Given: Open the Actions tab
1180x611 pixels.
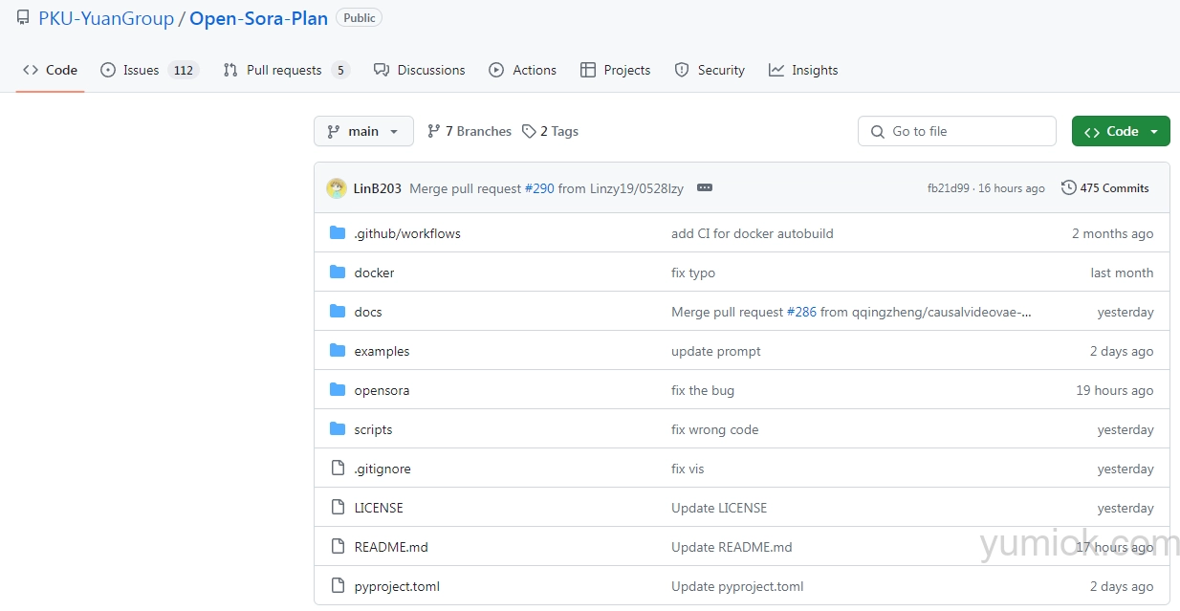Looking at the screenshot, I should coord(534,70).
